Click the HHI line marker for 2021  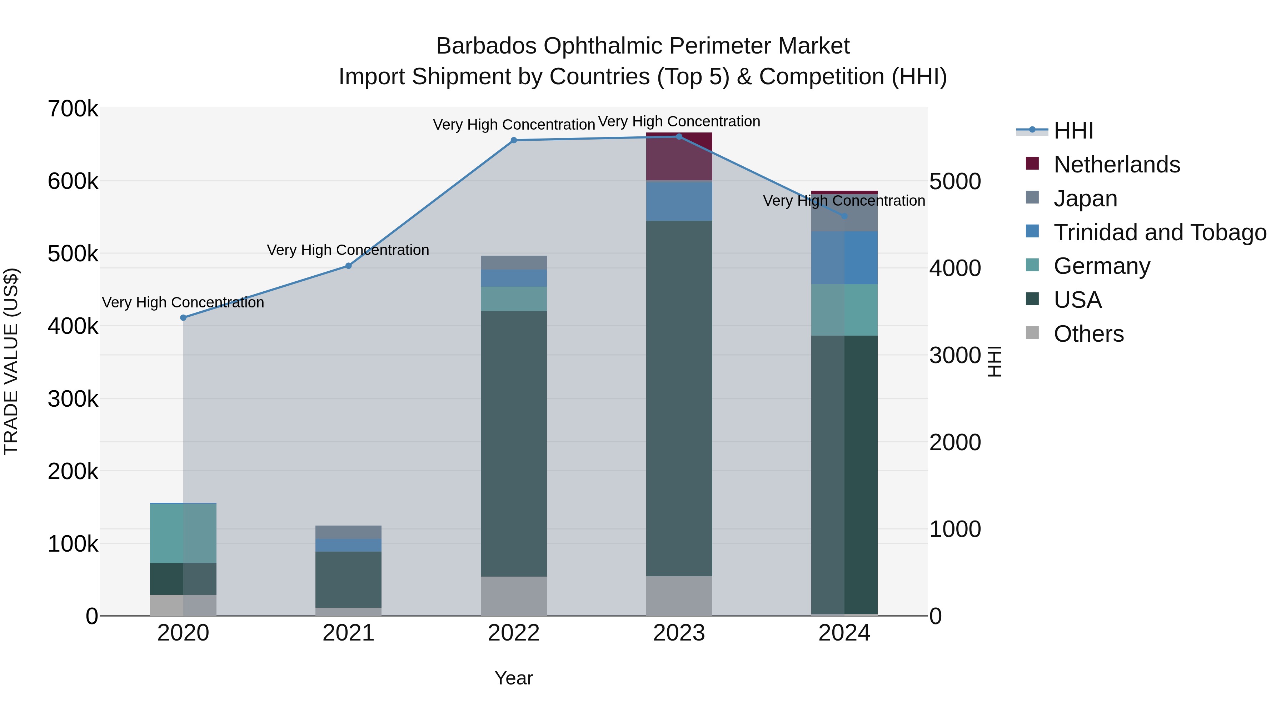point(348,266)
